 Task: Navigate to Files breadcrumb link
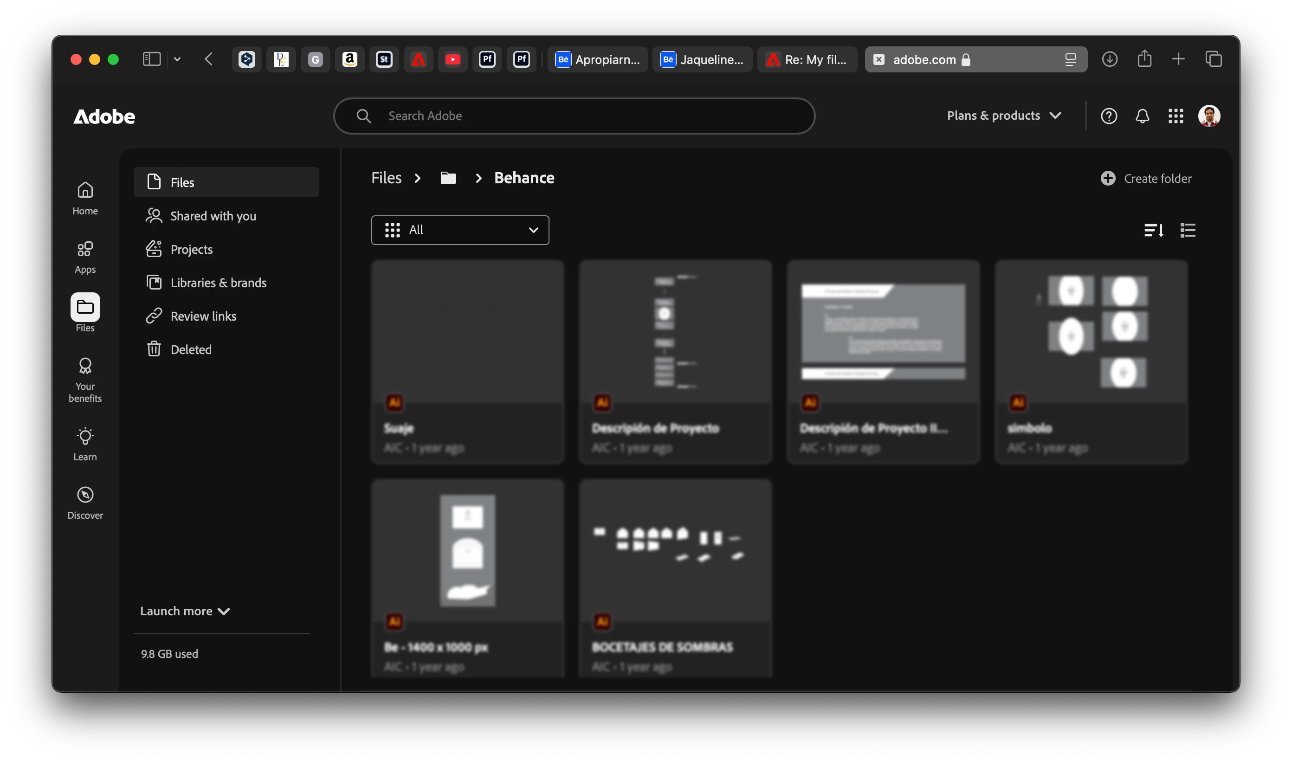pos(386,179)
